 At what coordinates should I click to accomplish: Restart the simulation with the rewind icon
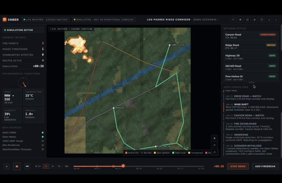tap(7, 166)
